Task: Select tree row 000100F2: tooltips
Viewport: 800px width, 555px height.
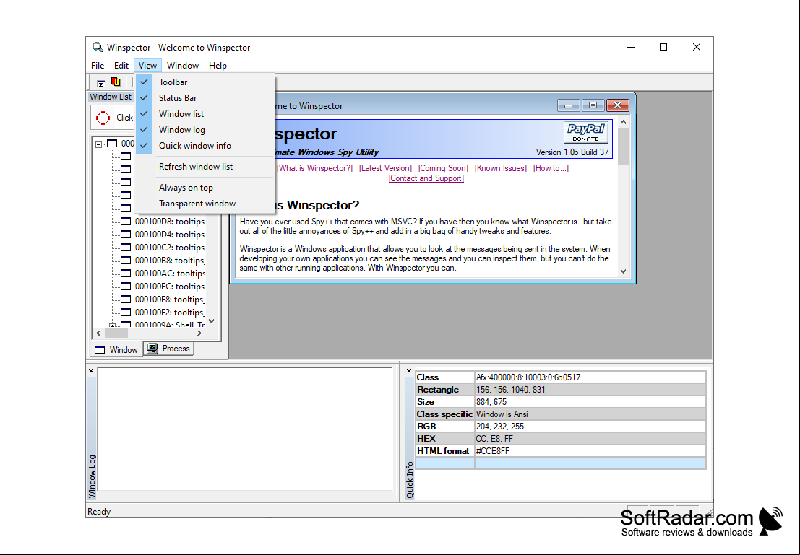Action: (170, 313)
